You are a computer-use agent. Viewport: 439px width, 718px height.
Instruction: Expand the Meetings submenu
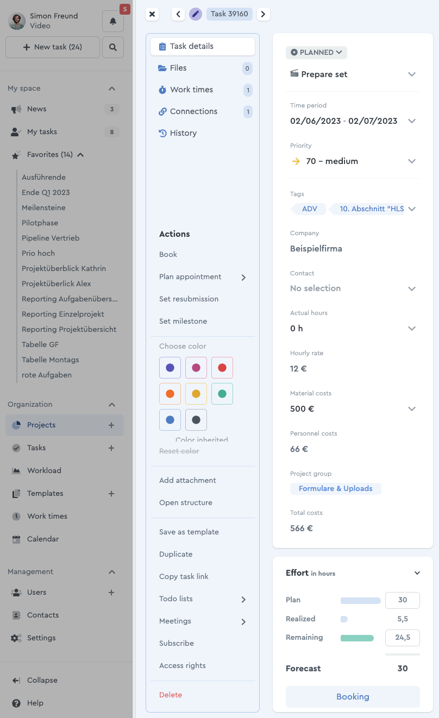click(x=243, y=622)
